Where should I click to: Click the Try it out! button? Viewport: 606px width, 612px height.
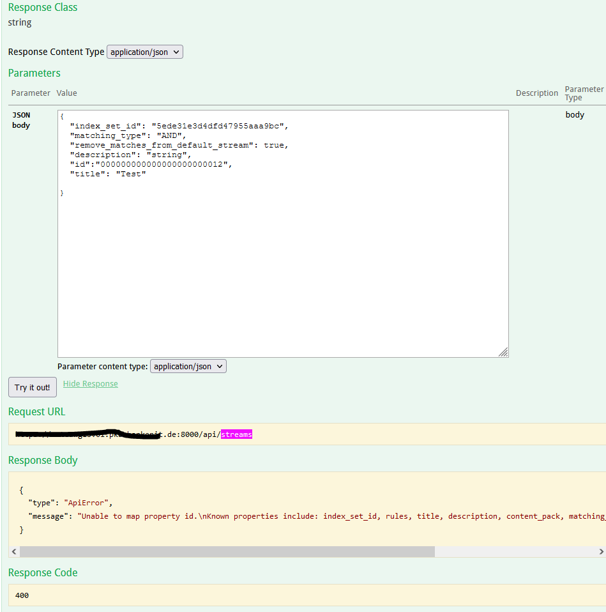click(32, 386)
